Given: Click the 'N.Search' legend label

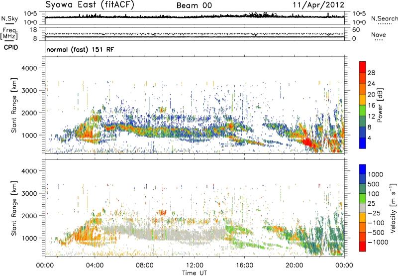Looking at the screenshot, I should pos(385,18).
